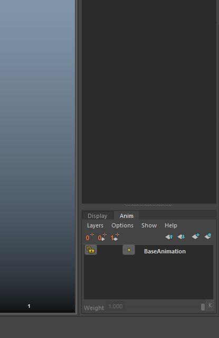The image size is (219, 338).
Task: Click the Zero Key Layer icon
Action: click(89, 237)
